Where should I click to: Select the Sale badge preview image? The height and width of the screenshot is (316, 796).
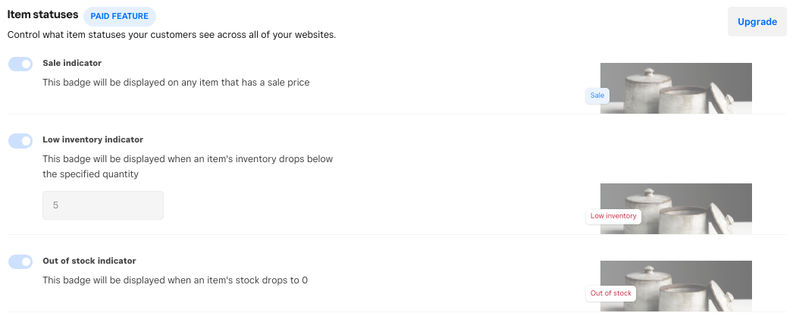point(675,88)
